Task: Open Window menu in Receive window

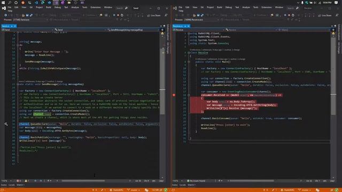Action: pos(279,7)
